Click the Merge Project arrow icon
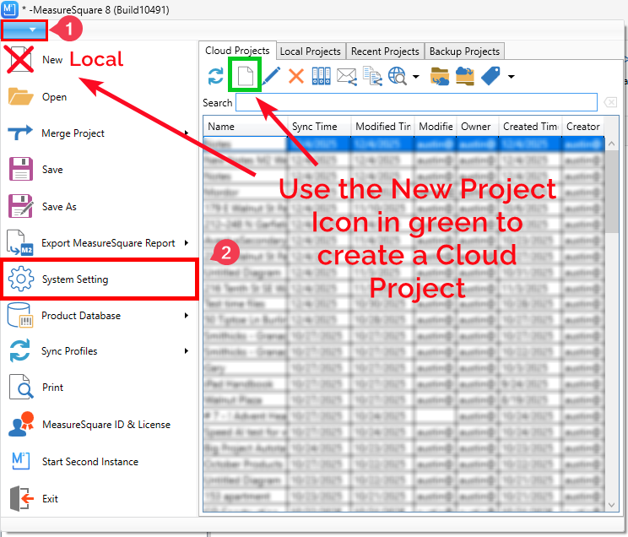The width and height of the screenshot is (628, 537). tap(20, 133)
